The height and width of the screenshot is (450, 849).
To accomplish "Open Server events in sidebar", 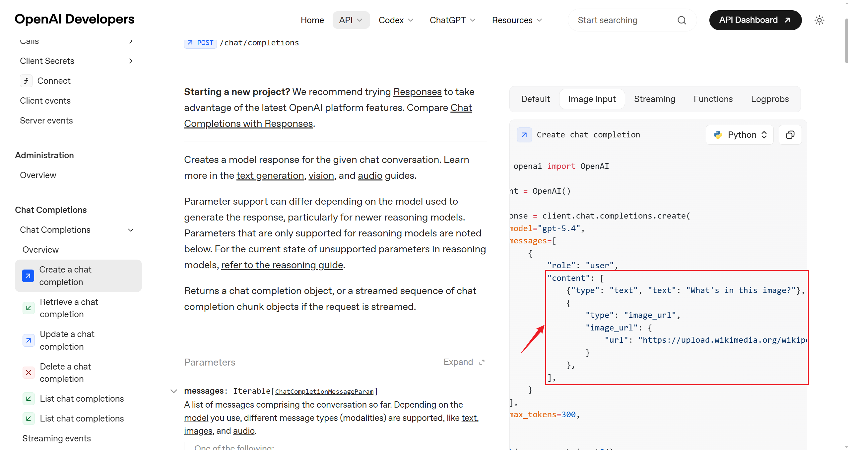I will pos(46,121).
